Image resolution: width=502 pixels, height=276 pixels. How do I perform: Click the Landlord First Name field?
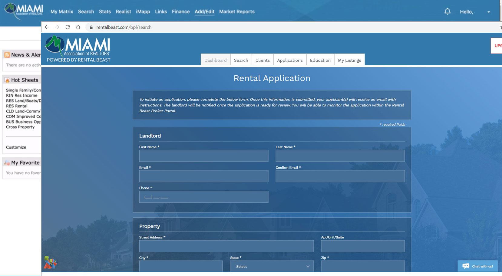[204, 156]
